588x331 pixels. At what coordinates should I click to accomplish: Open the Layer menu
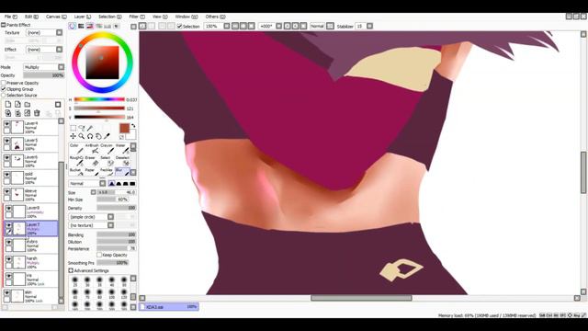[83, 17]
